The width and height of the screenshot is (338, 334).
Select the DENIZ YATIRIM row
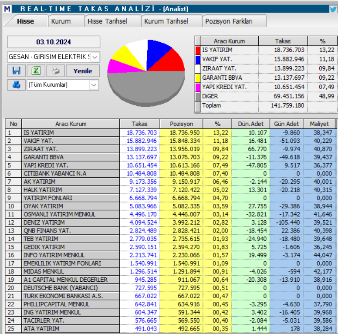click(170, 223)
